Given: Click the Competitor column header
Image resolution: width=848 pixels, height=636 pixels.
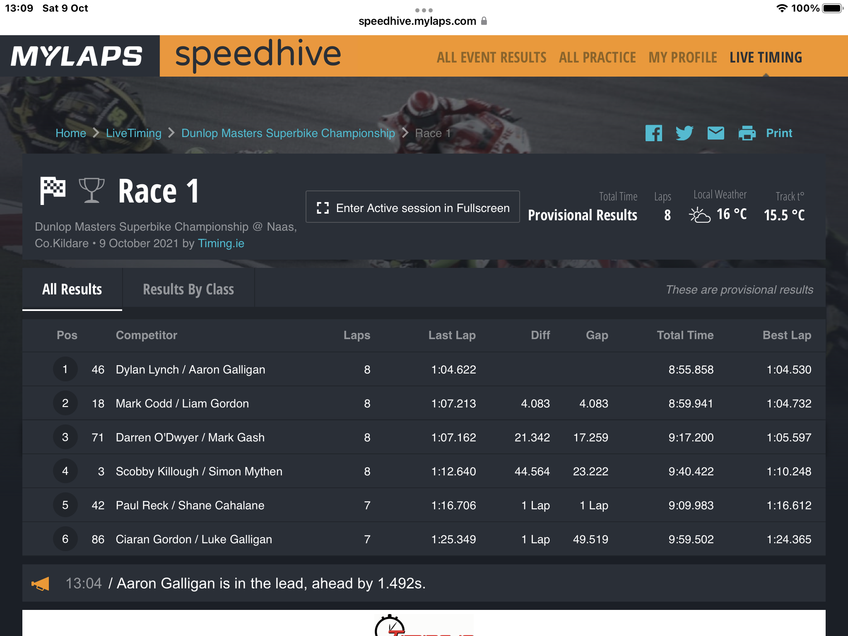Looking at the screenshot, I should tap(147, 335).
